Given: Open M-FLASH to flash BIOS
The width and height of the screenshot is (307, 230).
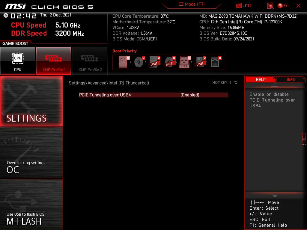Looking at the screenshot, I should [31, 205].
